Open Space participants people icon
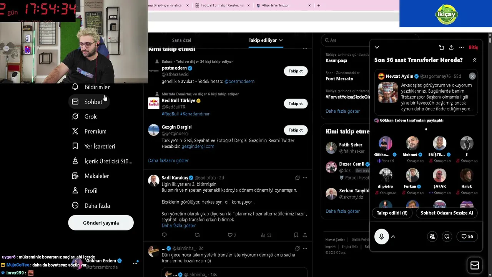This screenshot has height=277, width=492. [432, 237]
